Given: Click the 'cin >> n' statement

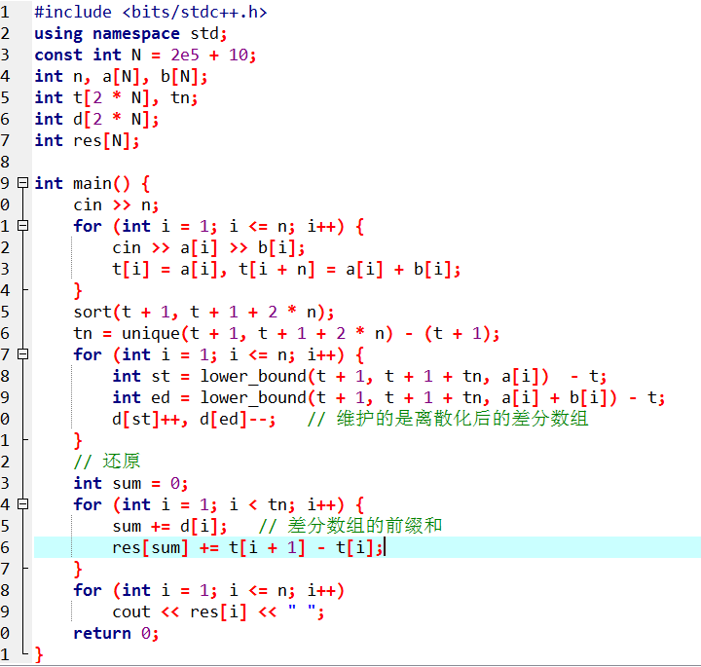Looking at the screenshot, I should pyautogui.click(x=116, y=204).
